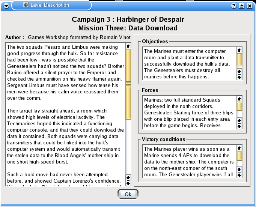
Task: Click top up arrow in Victory conditions scrollbar
Action: (x=239, y=148)
